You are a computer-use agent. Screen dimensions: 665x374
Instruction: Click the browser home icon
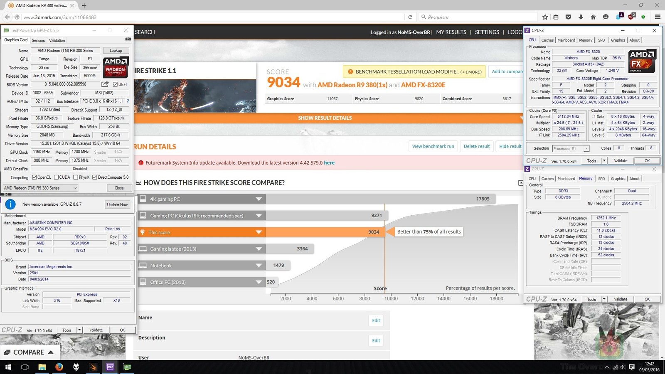tap(593, 17)
